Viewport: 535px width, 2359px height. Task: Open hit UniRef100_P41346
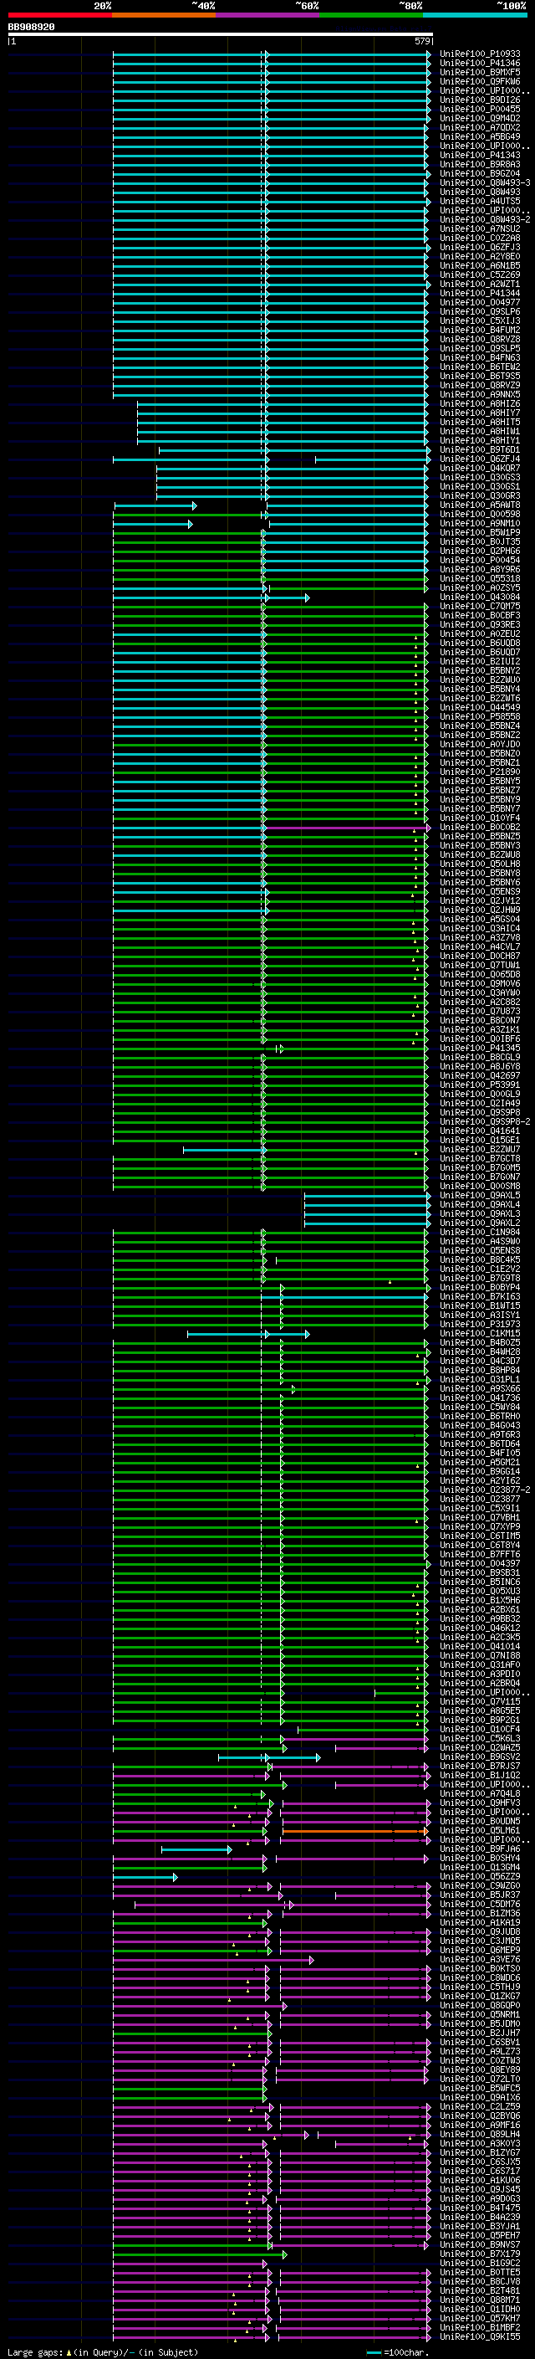[x=480, y=64]
